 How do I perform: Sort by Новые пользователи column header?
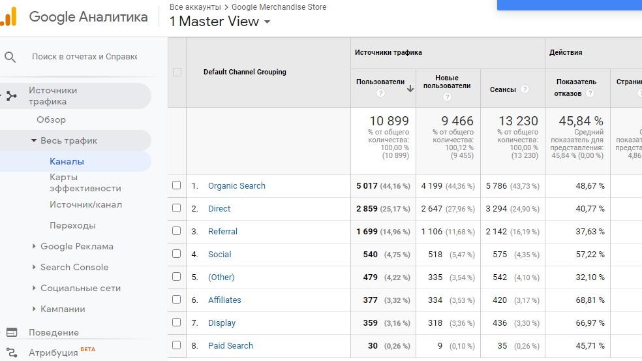coord(447,82)
